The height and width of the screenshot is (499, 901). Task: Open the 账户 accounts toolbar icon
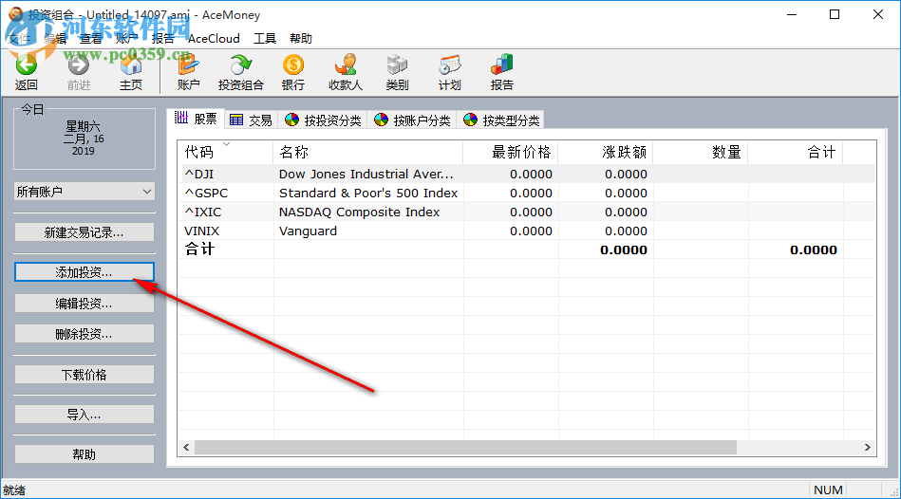click(x=189, y=72)
